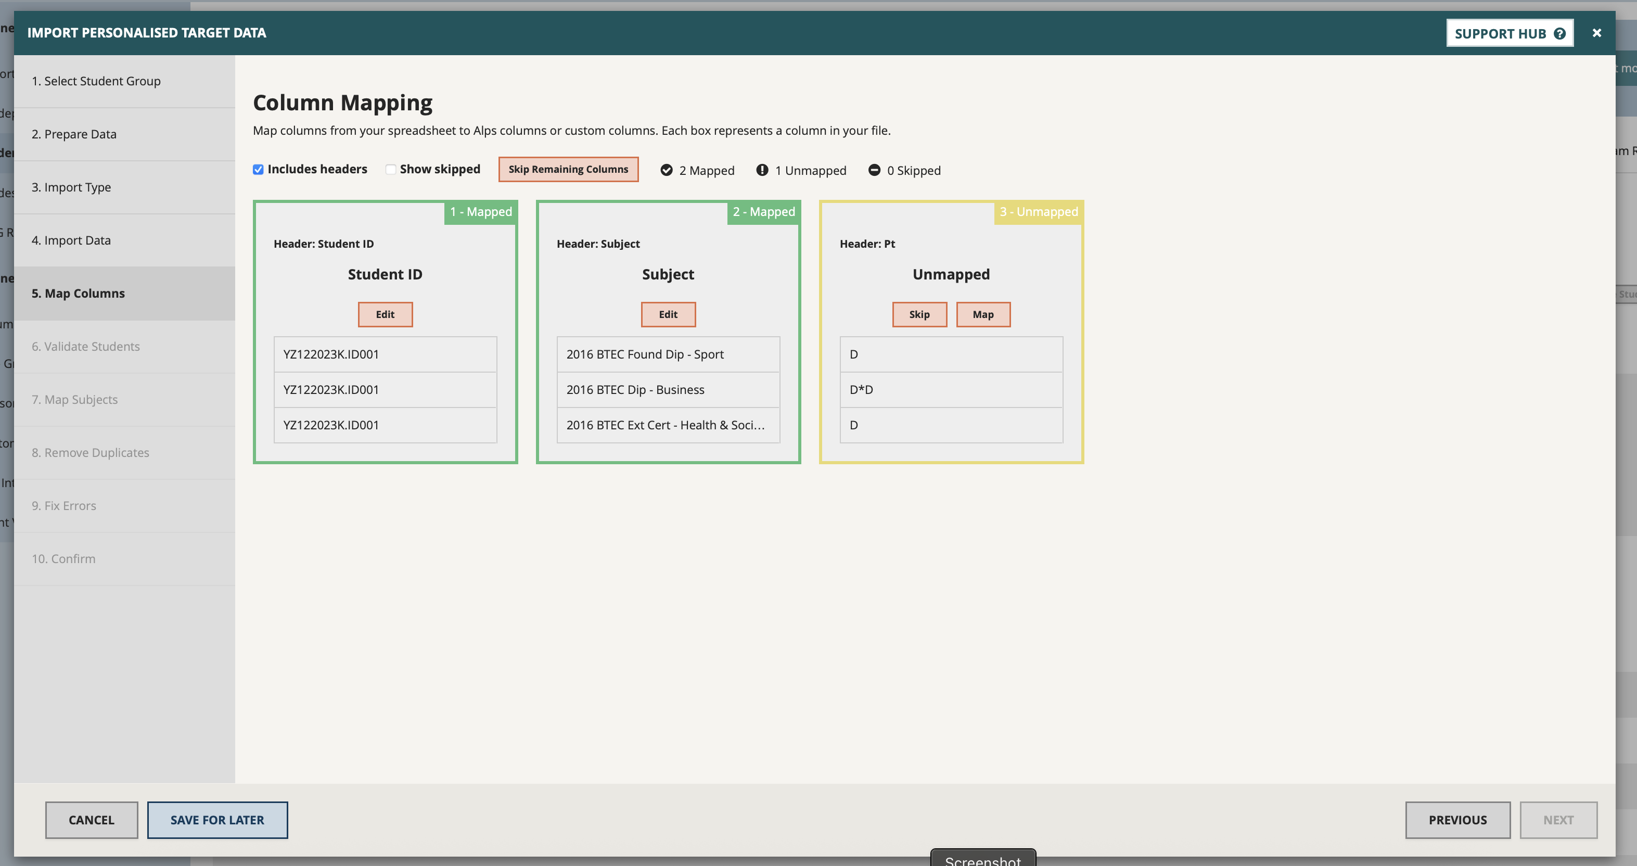Click the Unmapped exclamation status icon
The image size is (1637, 866).
(x=762, y=170)
